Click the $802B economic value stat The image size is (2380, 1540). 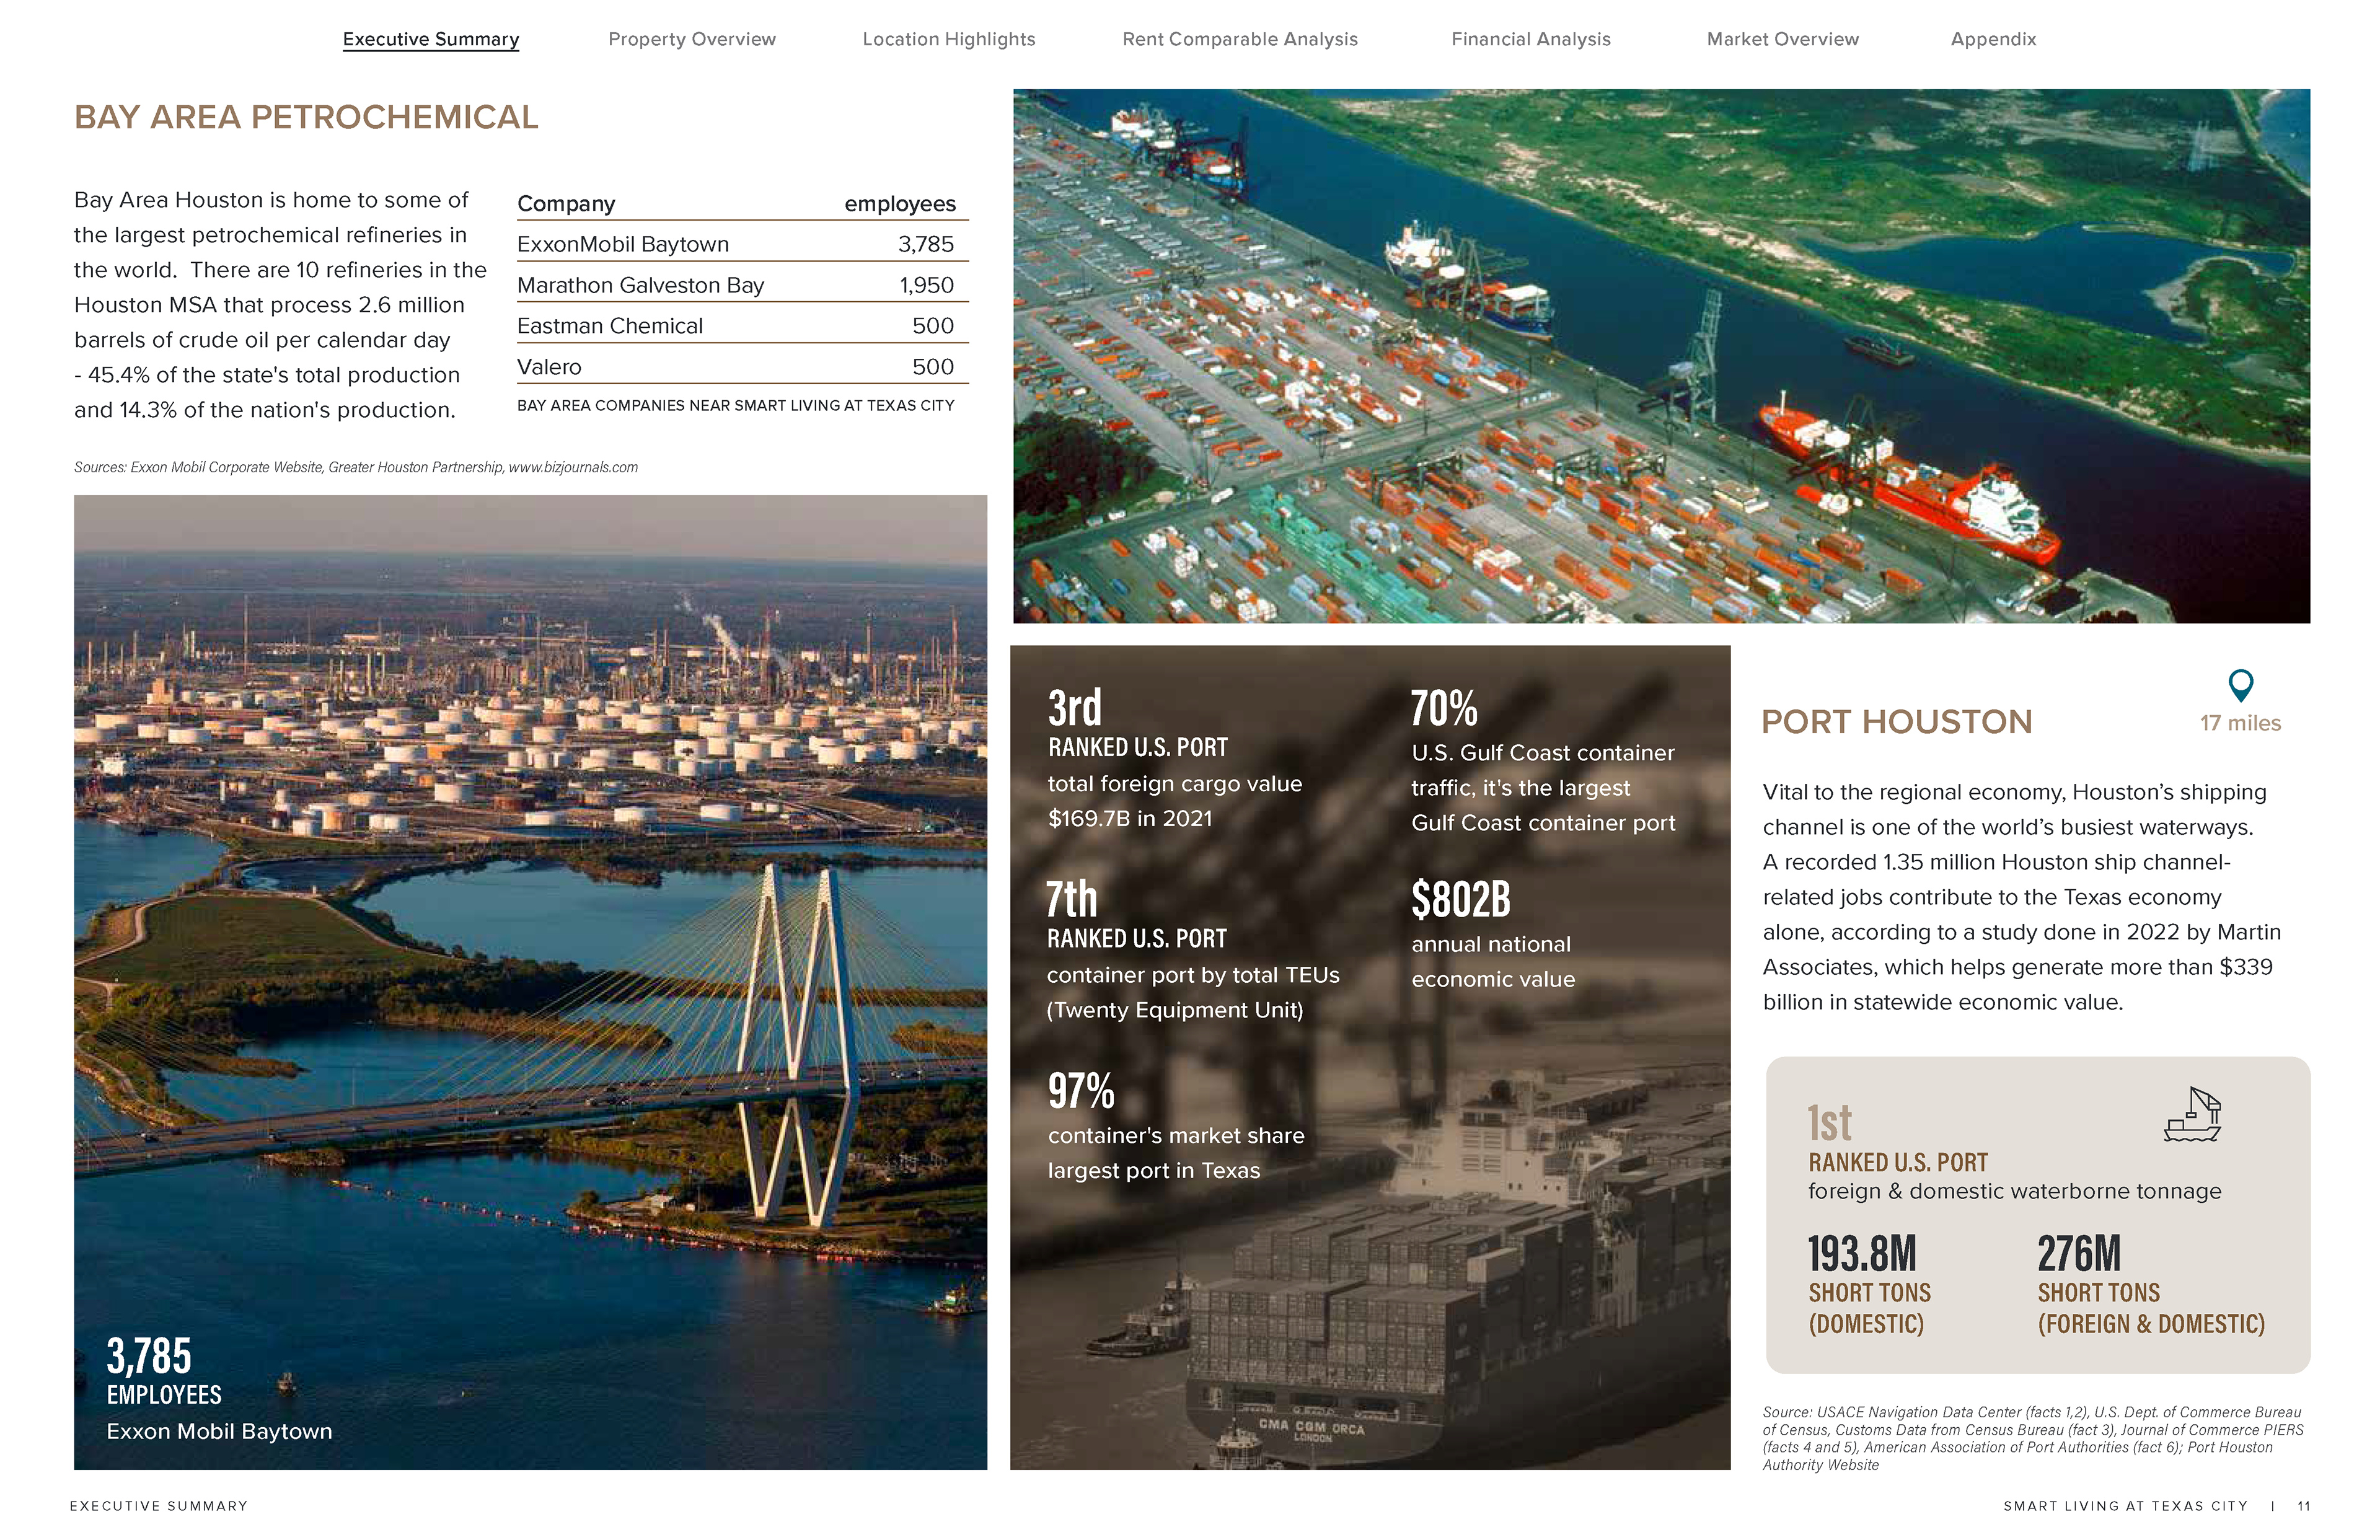(x=1460, y=899)
